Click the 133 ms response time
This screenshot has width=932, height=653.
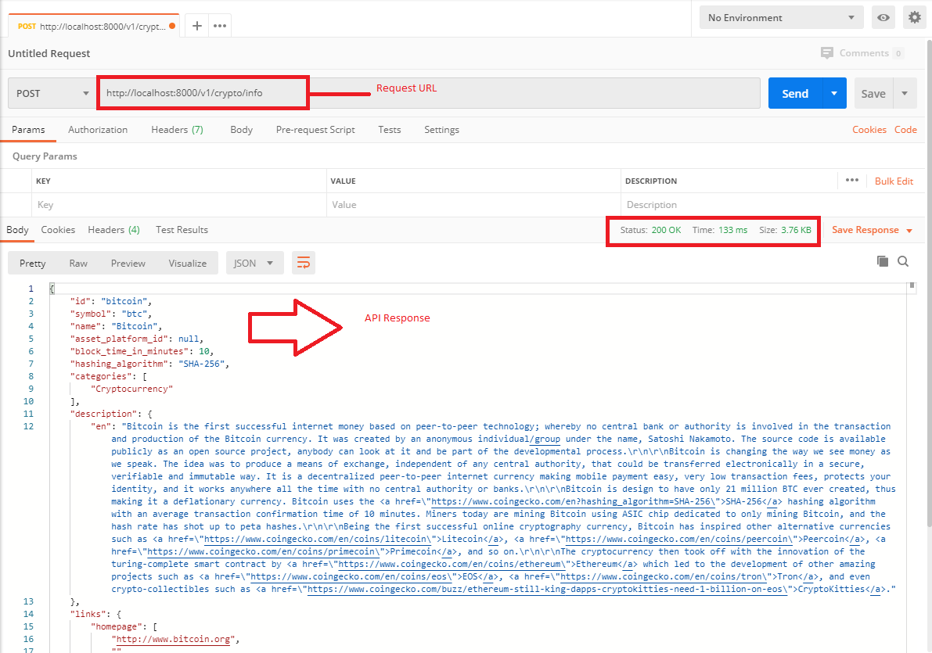click(x=733, y=230)
